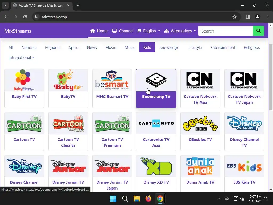
Task: Open the Religious category
Action: click(x=252, y=48)
